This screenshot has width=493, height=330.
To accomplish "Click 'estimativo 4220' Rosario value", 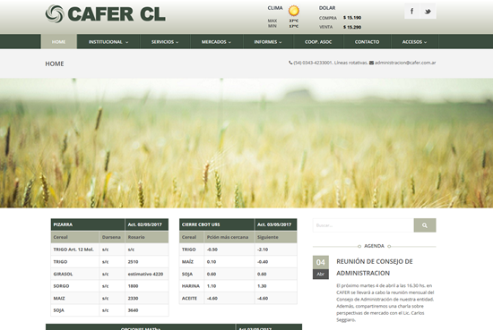I will pos(145,274).
